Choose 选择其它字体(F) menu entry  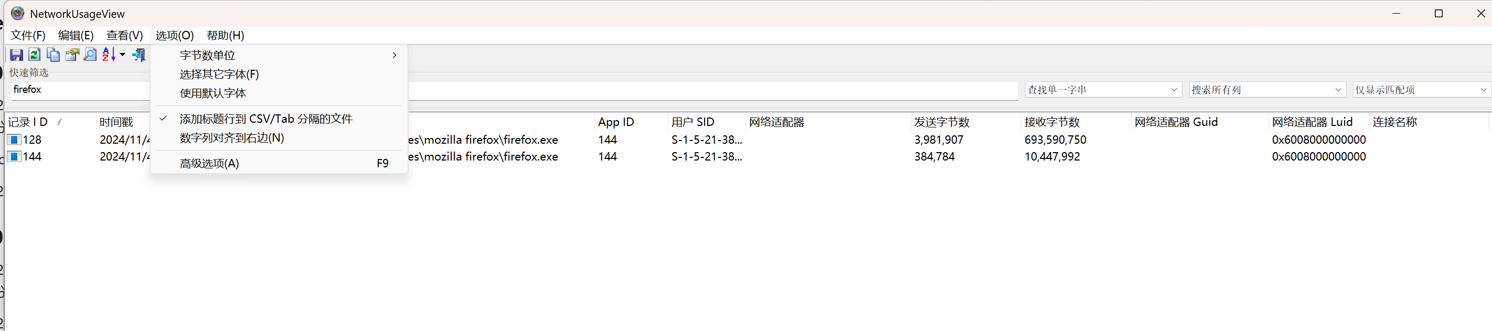[279, 74]
